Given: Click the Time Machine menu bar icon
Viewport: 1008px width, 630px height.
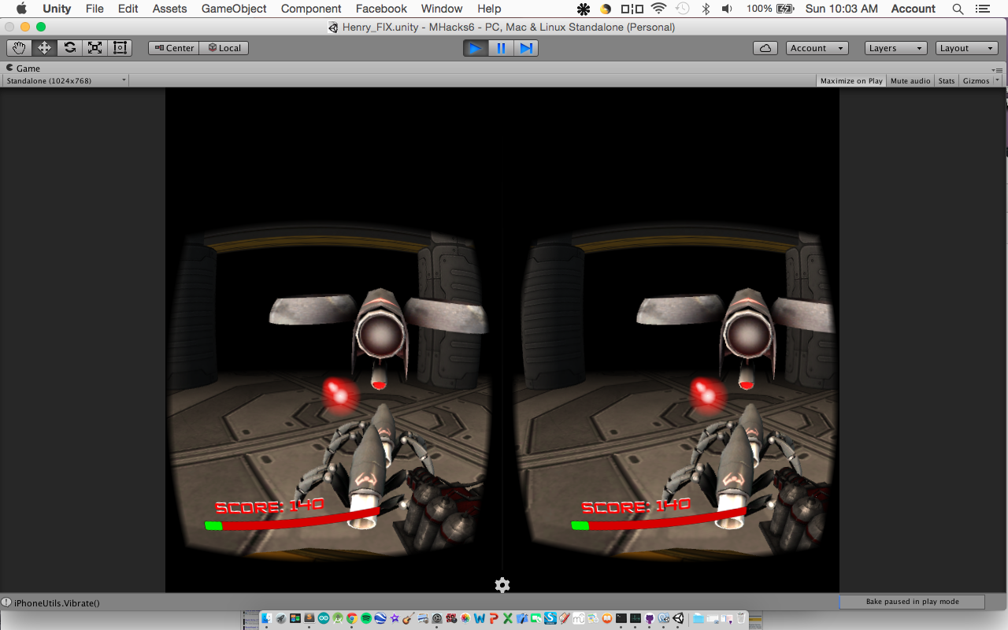Looking at the screenshot, I should 682,9.
